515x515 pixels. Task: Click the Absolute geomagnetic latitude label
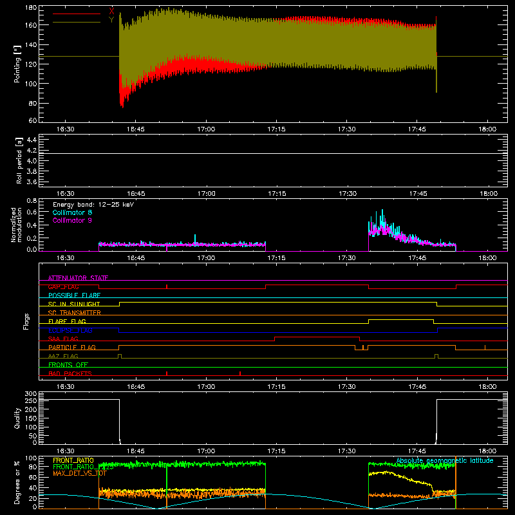(x=445, y=460)
